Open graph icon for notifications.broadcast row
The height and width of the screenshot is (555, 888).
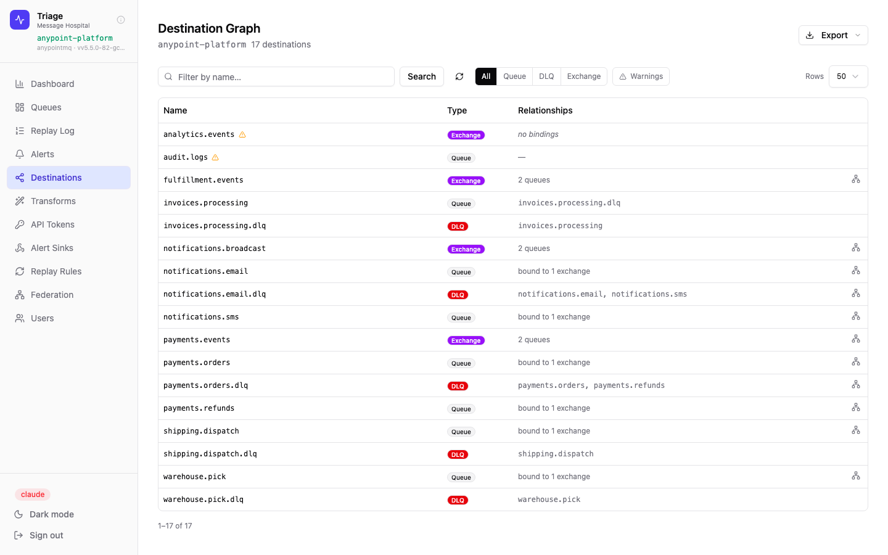tap(856, 248)
